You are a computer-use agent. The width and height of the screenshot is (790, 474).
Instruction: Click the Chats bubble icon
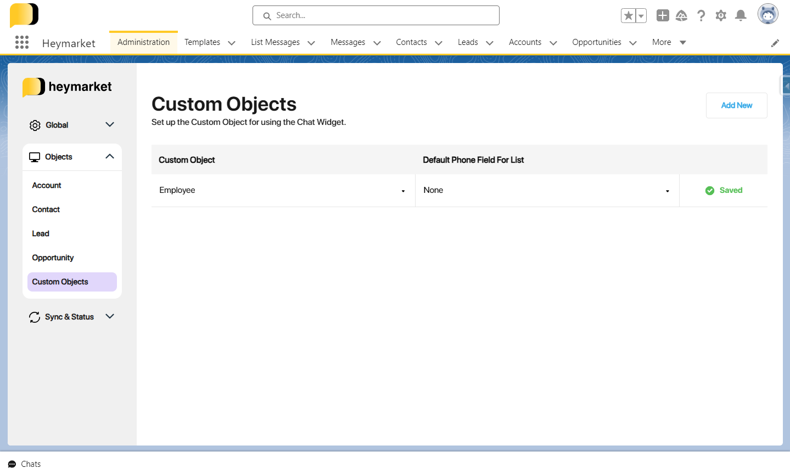[12, 464]
